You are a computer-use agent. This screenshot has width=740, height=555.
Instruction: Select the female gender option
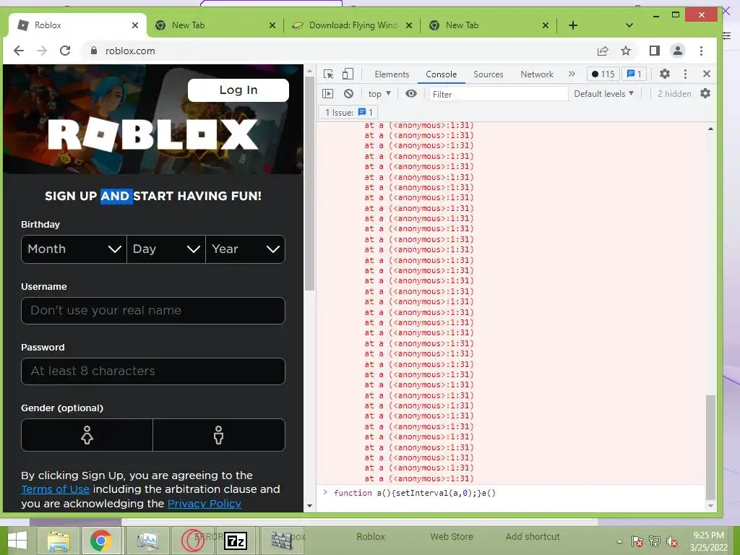[x=87, y=435]
